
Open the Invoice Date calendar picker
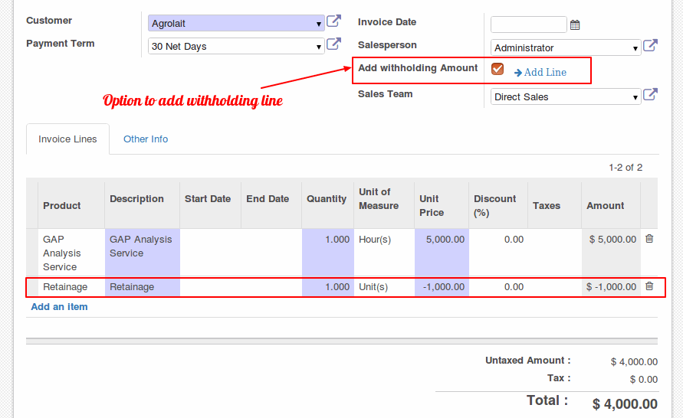tap(575, 24)
